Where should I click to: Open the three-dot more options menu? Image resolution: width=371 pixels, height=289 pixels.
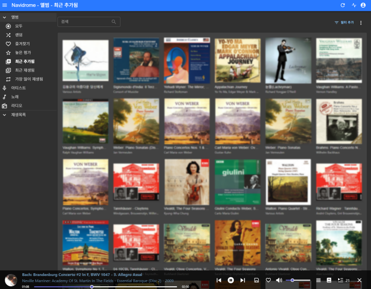click(361, 23)
